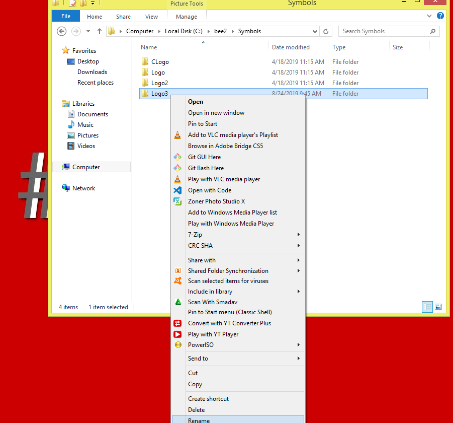Click the YT Player red icon
Image resolution: width=453 pixels, height=423 pixels.
coord(177,334)
